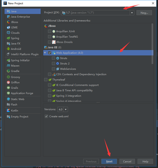
Task: Click the Grails icon
Action: [x=8, y=88]
